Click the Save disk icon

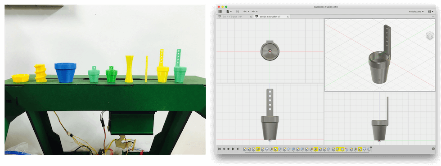(x=238, y=12)
